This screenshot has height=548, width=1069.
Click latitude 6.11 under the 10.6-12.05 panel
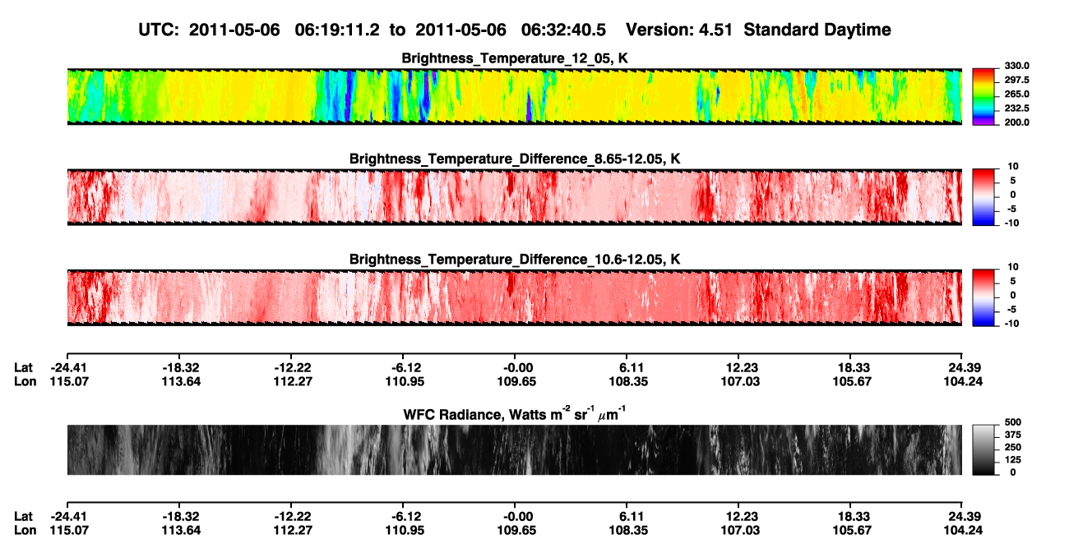click(x=627, y=367)
